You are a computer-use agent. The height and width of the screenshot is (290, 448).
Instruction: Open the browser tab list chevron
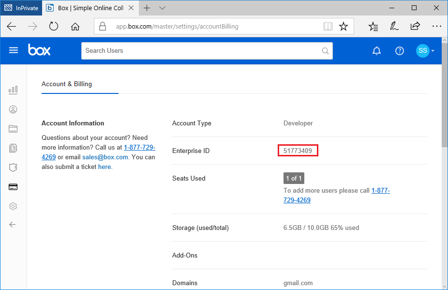click(x=162, y=8)
